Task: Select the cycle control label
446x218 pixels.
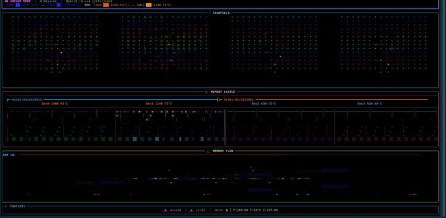Action: coord(200,210)
